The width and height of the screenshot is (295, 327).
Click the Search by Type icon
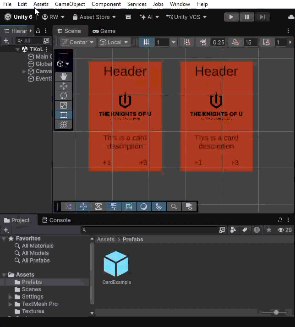tap(233, 230)
